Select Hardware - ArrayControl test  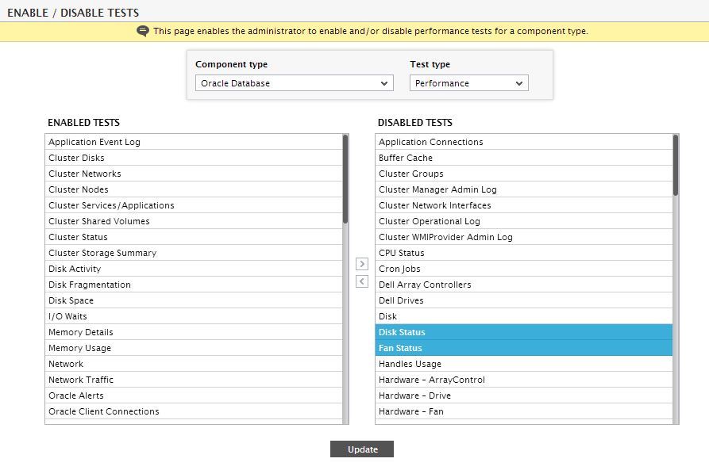pos(524,380)
